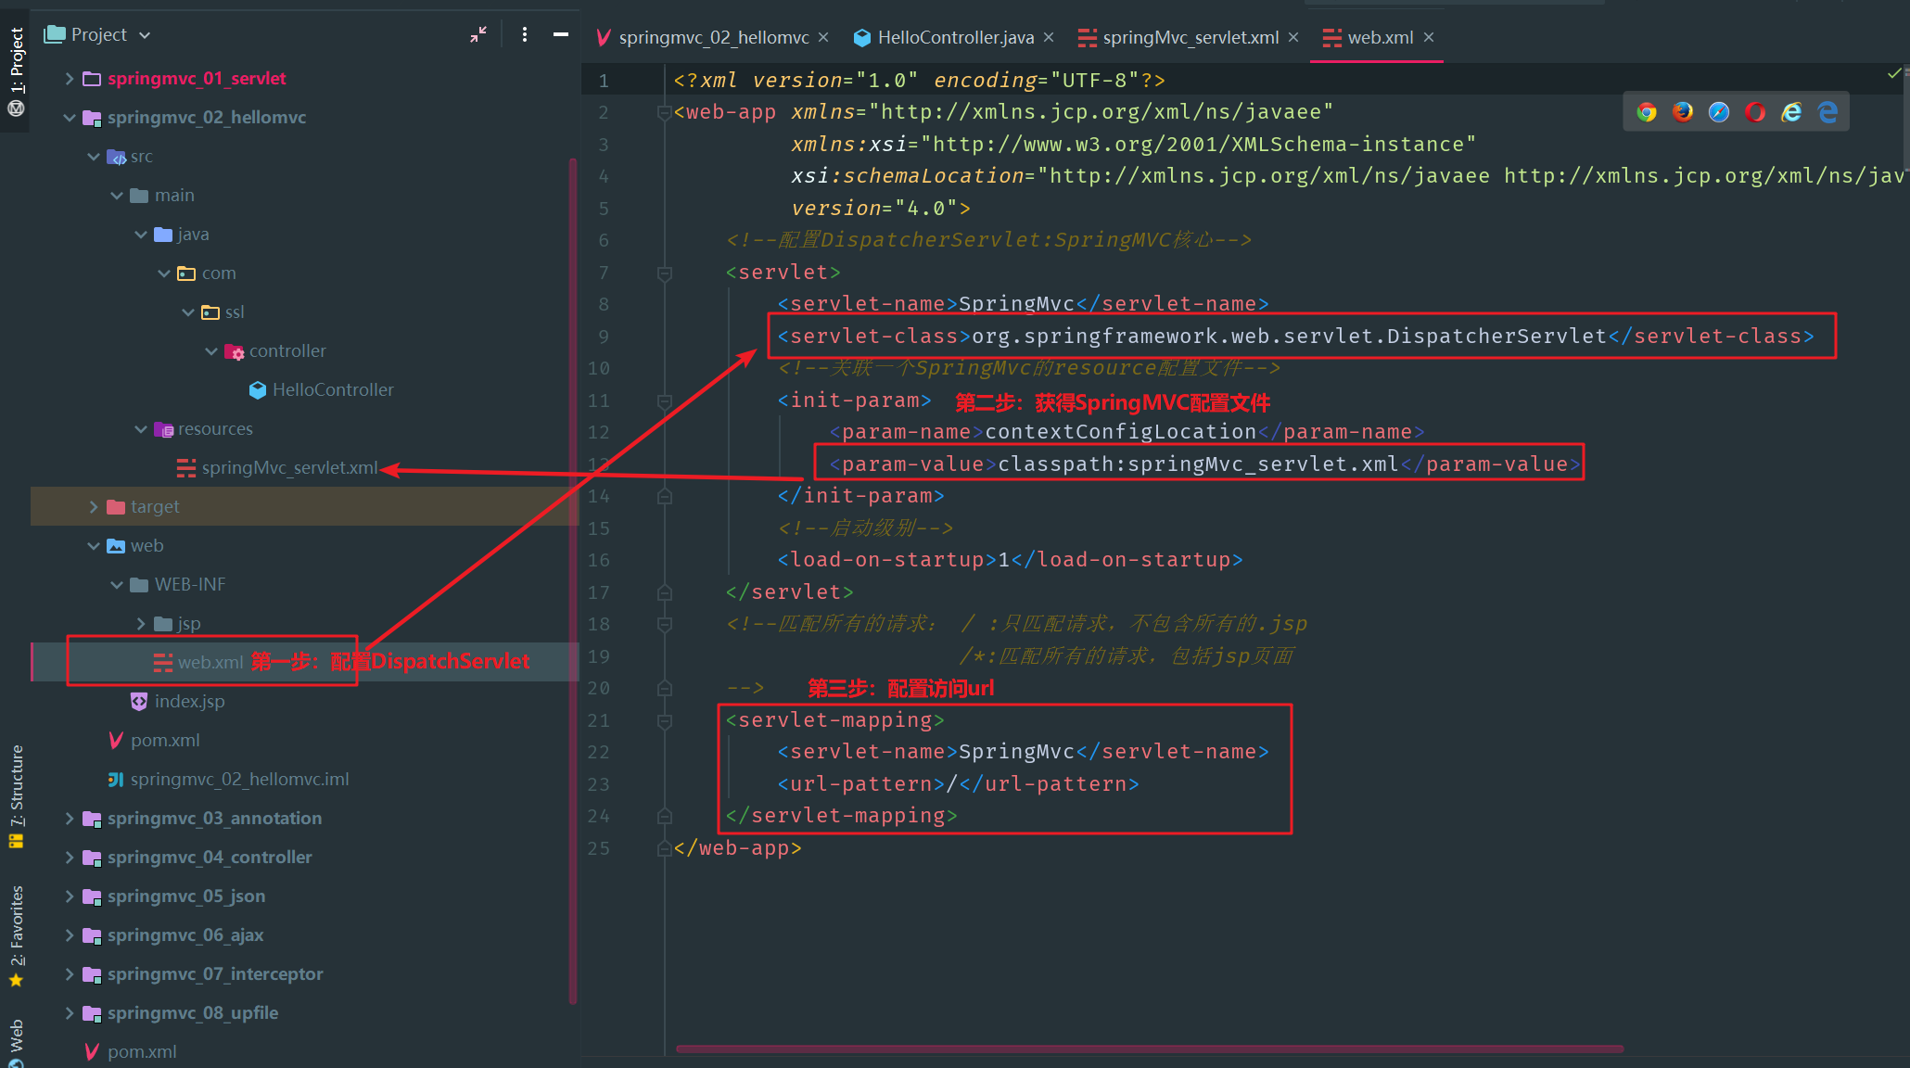
Task: Open in Safari browser icon
Action: pyautogui.click(x=1719, y=112)
